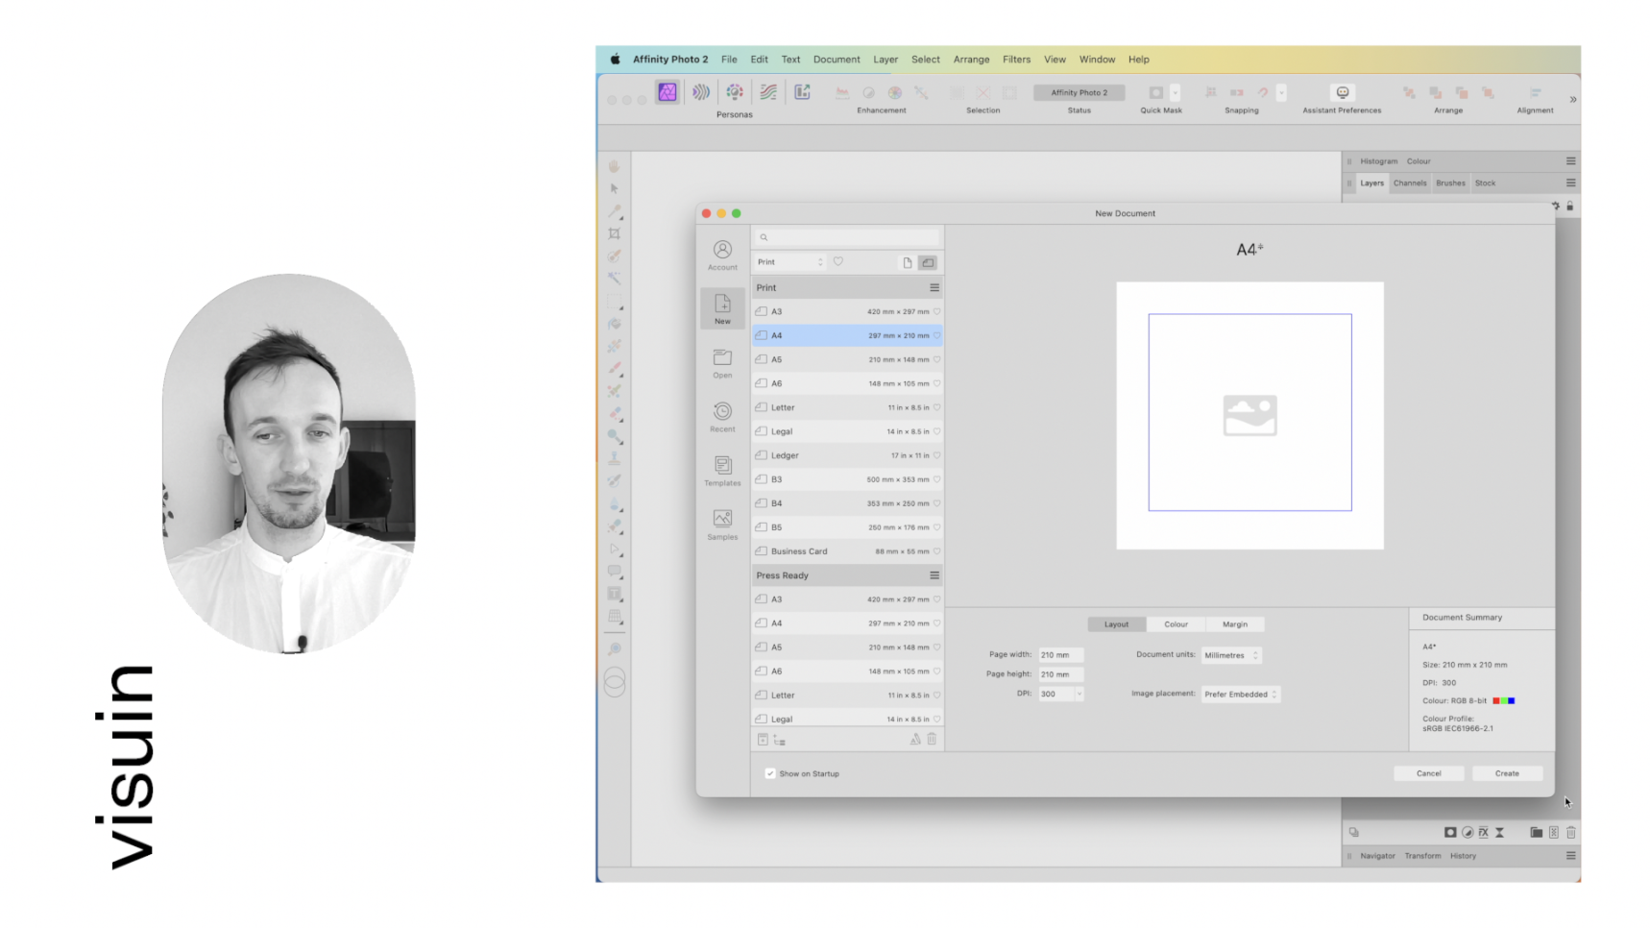Click the Page width input field
1650x928 pixels.
(x=1059, y=655)
